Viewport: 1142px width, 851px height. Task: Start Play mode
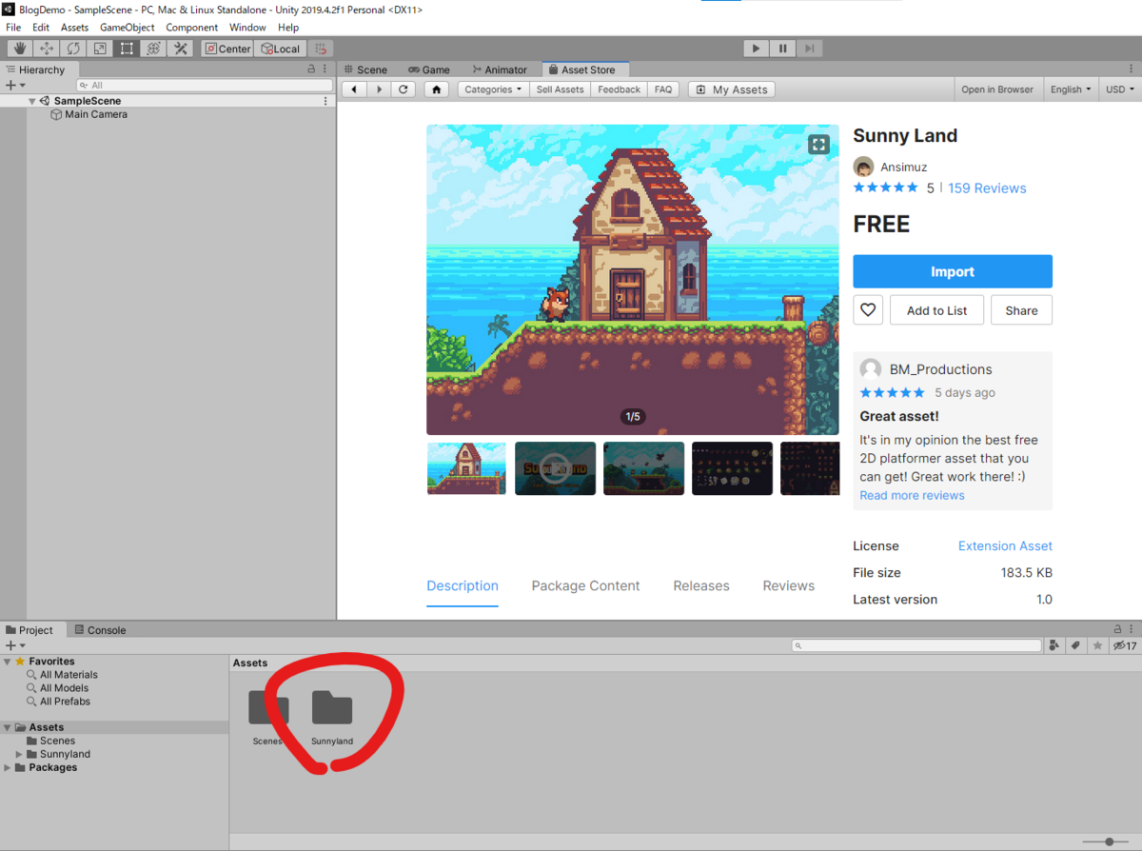tap(756, 49)
